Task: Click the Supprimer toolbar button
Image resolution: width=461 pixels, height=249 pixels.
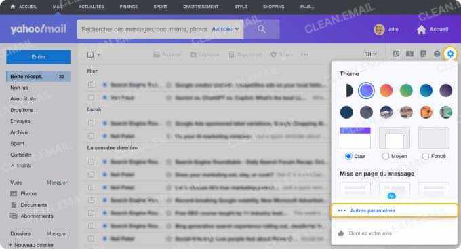Action: tap(245, 54)
